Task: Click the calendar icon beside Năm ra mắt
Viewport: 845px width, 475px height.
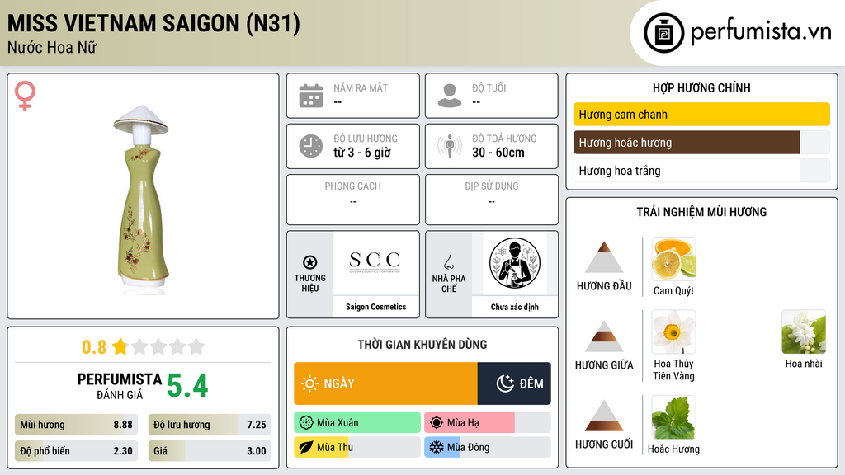Action: 311,96
